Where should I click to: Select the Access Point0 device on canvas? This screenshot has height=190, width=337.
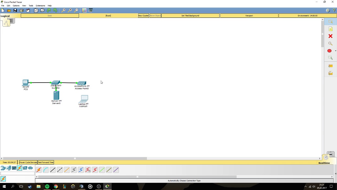pyautogui.click(x=82, y=83)
